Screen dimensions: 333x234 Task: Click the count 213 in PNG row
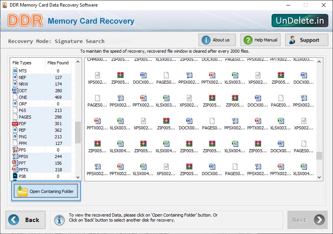click(x=58, y=137)
